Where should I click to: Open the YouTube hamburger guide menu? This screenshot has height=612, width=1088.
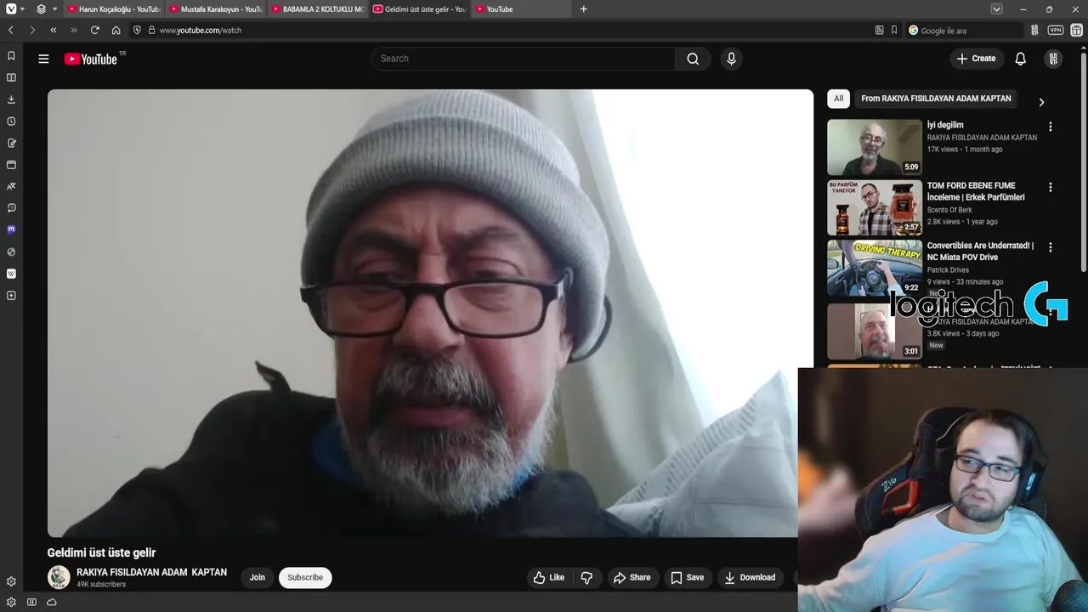point(43,59)
